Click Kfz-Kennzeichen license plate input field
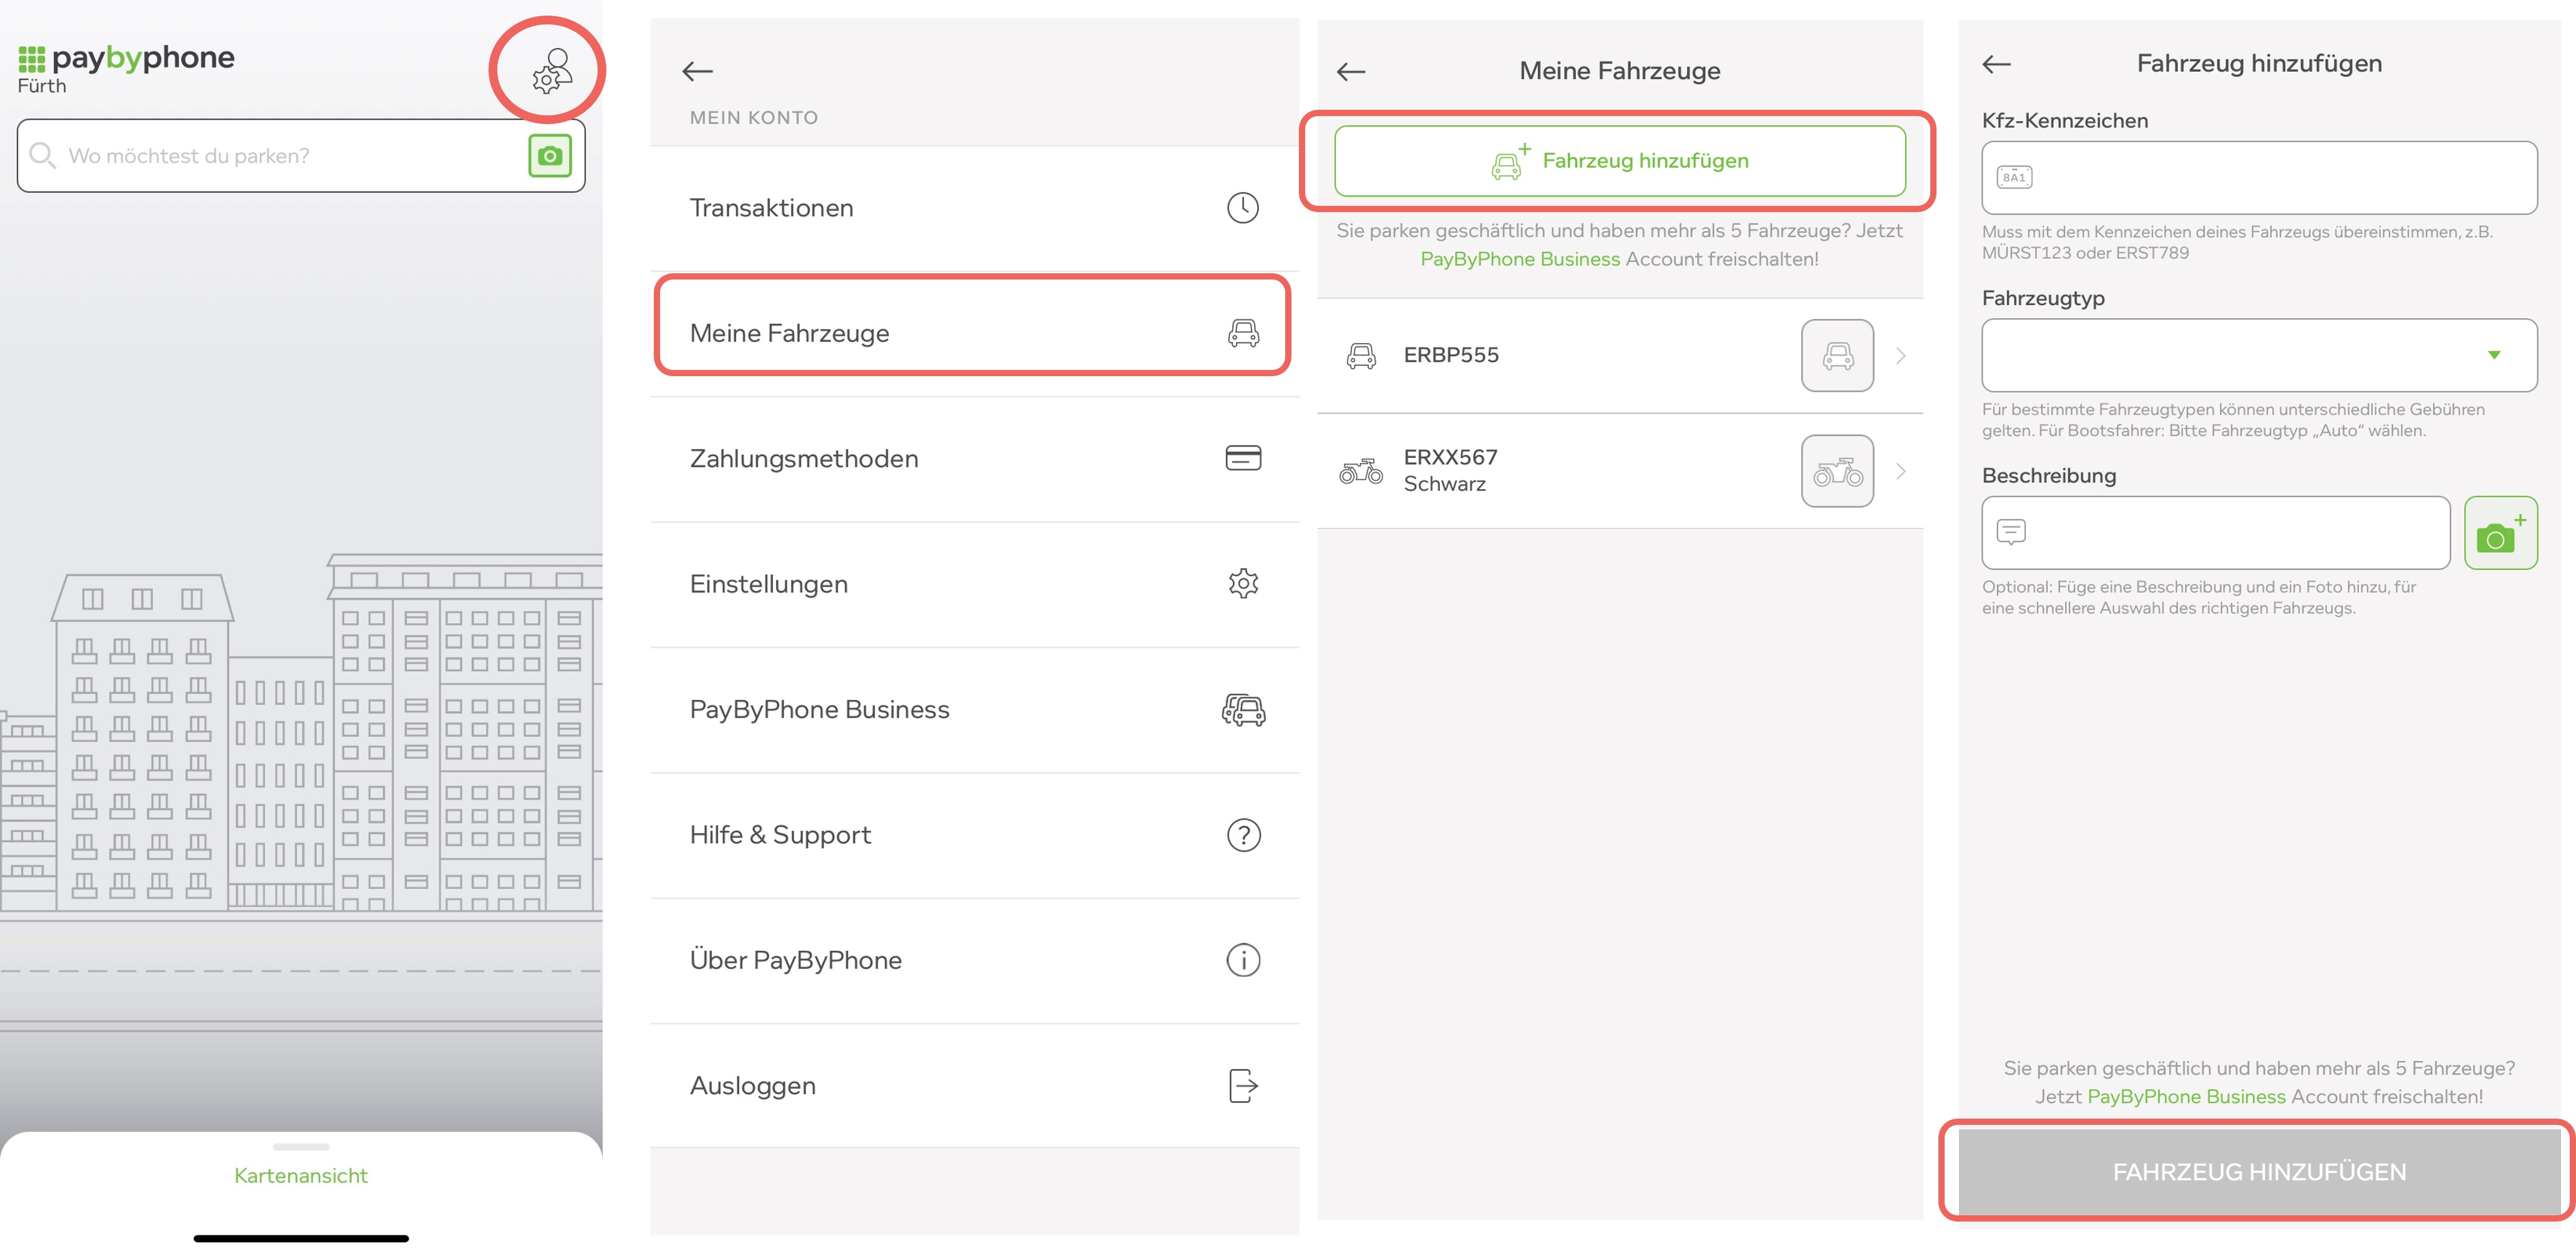 pyautogui.click(x=2259, y=178)
